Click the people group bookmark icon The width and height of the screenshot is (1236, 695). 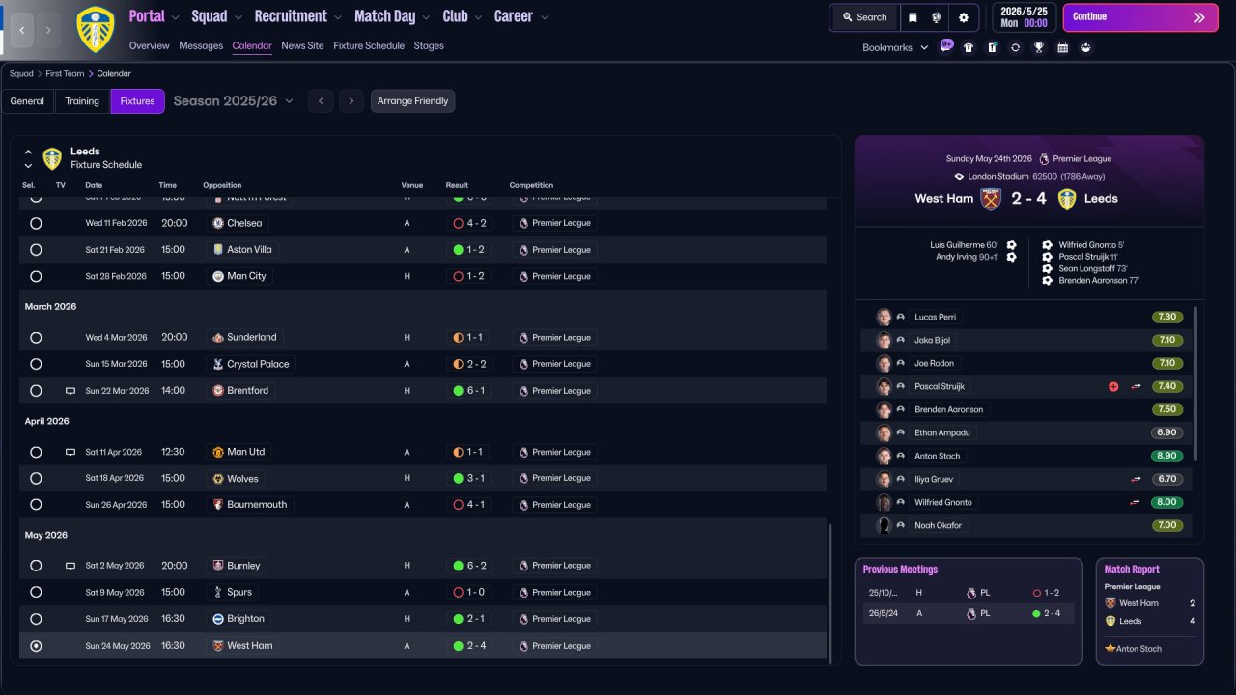pyautogui.click(x=1086, y=47)
